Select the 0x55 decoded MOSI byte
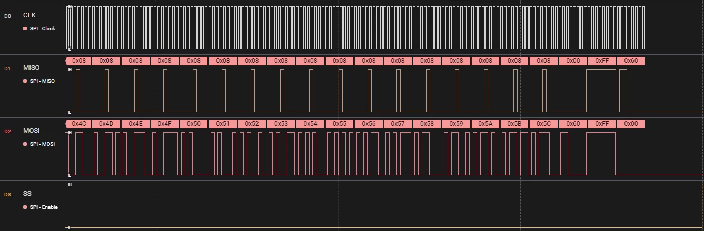Screen dimensions: 704x231 340,124
